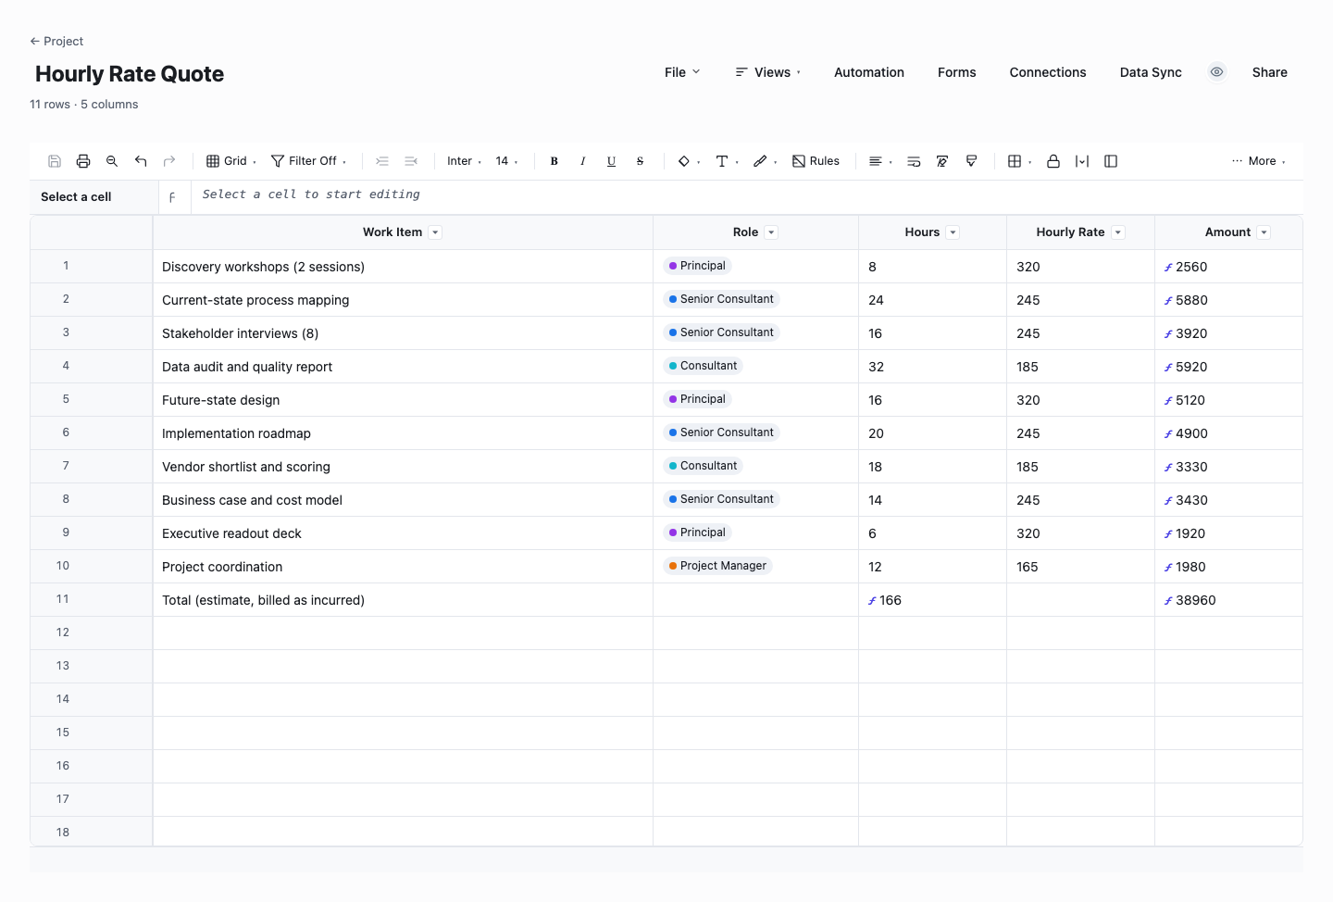Toggle the eye preview icon near Share
The height and width of the screenshot is (902, 1333).
pos(1217,72)
